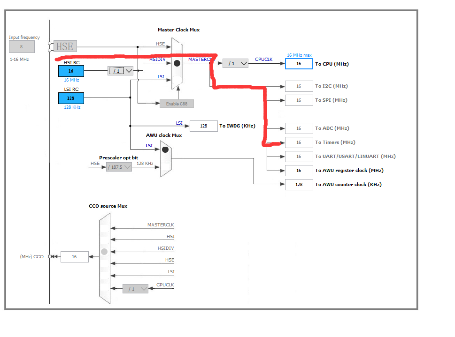Screen dimensions: 455x337
Task: Click the To Timers (MHz) value box
Action: [x=299, y=142]
